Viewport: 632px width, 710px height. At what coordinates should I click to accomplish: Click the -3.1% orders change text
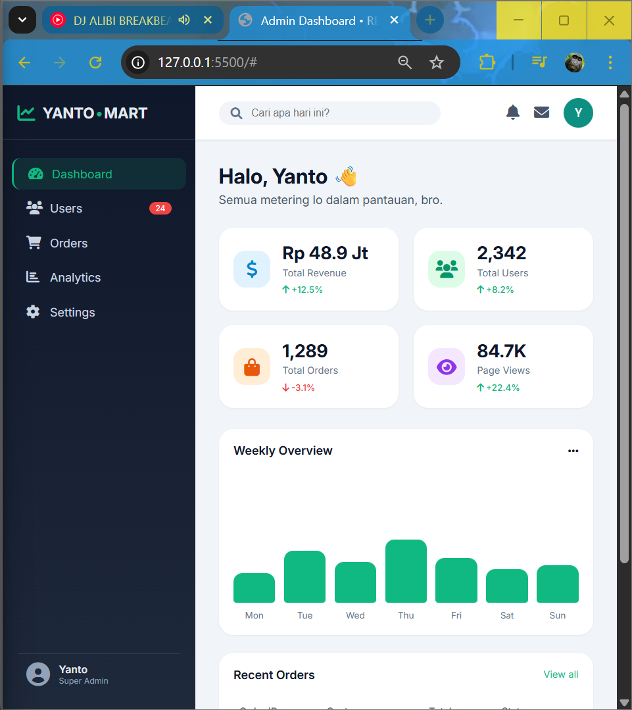coord(303,388)
